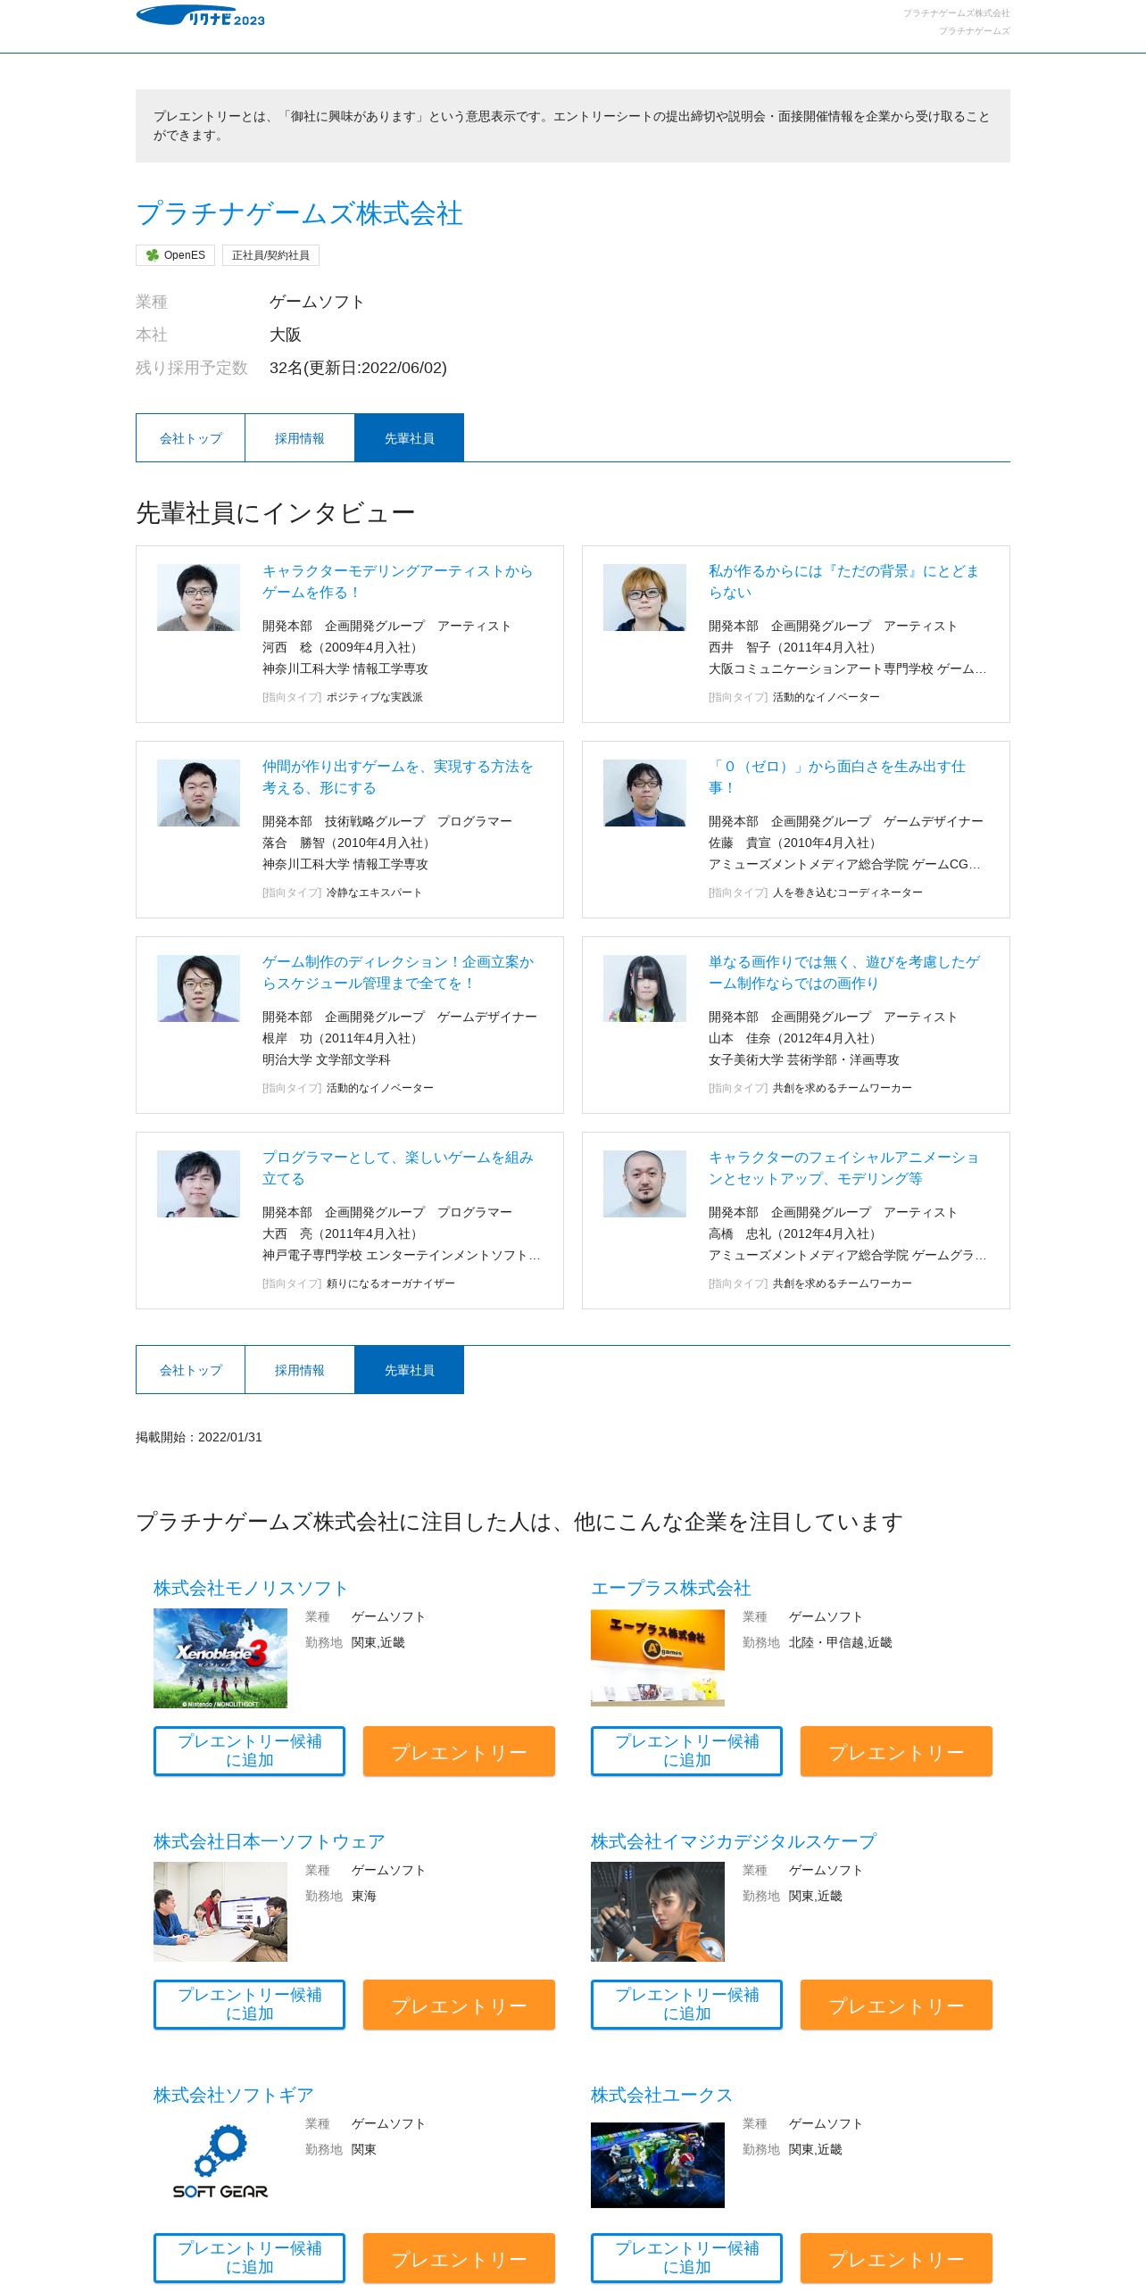Select the lower 先輩社員 tab
This screenshot has height=2292, width=1146.
[x=410, y=1370]
